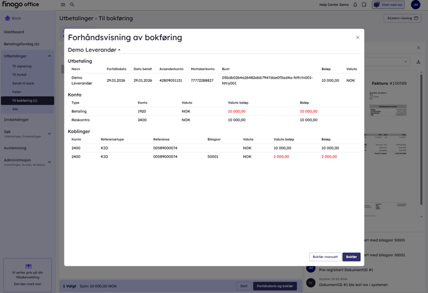
Task: Open the JM user avatar menu
Action: coord(415,4)
